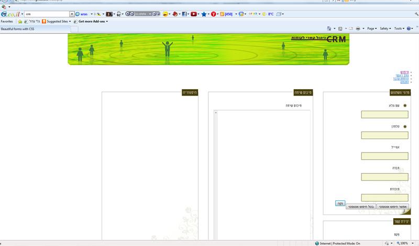Click the Print icon in command bar
This screenshot has height=246, width=419.
358,28
